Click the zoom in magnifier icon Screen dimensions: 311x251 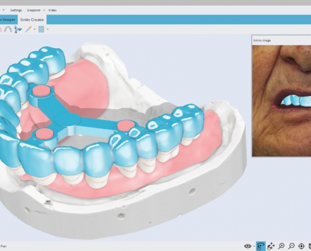(x=281, y=246)
